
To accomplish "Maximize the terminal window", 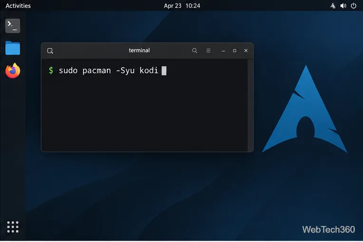I will click(235, 50).
